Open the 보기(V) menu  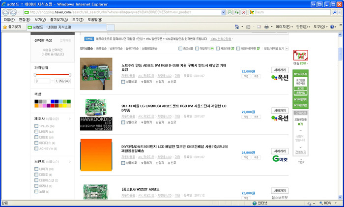tap(40, 20)
